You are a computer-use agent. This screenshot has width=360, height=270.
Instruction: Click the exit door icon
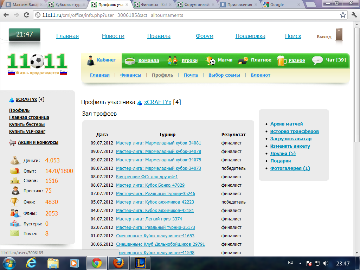pyautogui.click(x=339, y=35)
